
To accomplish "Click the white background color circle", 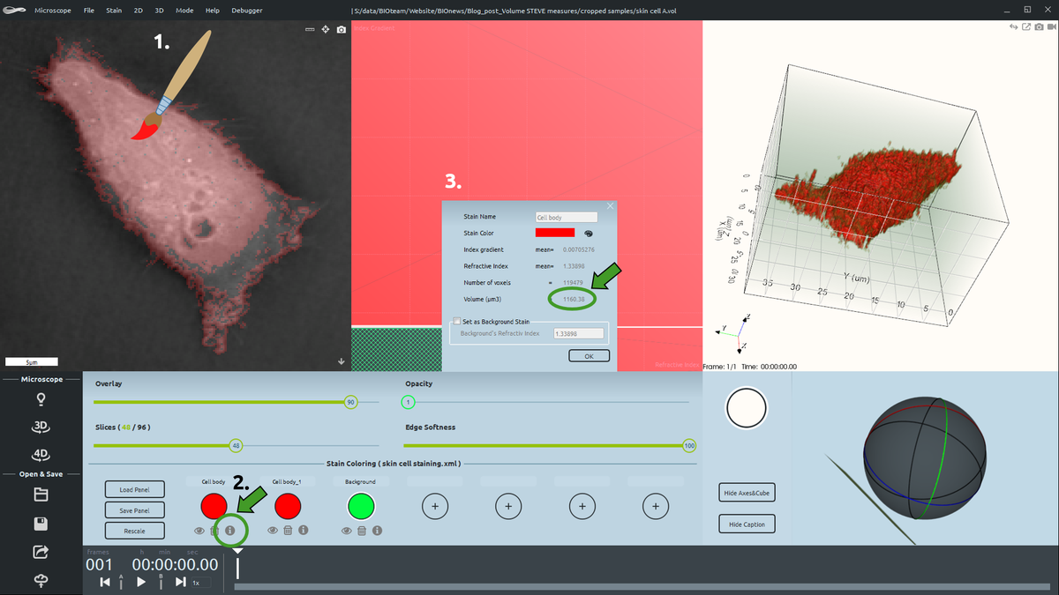I will tap(747, 409).
